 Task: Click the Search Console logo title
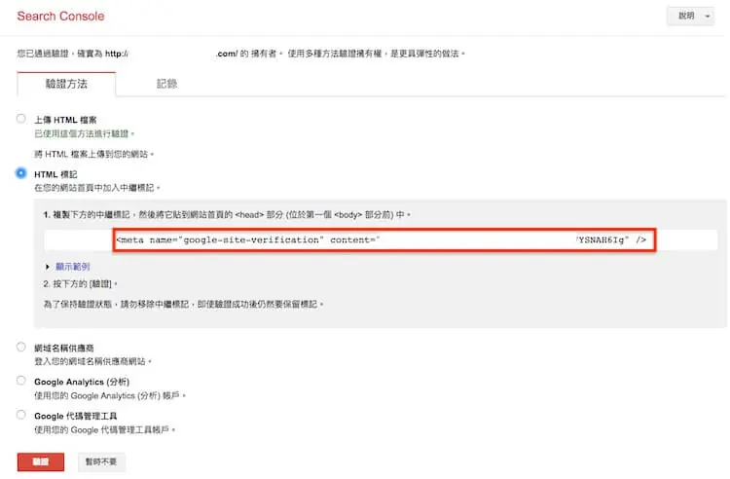60,17
